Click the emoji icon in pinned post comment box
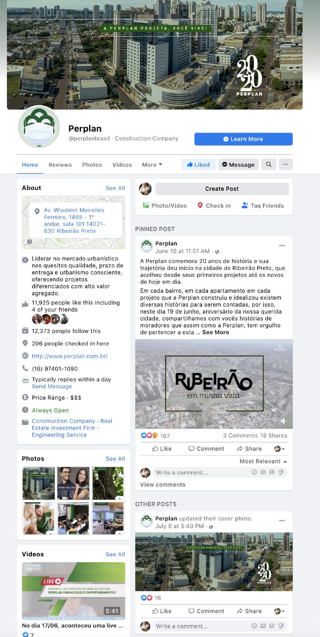320x637 pixels. [254, 472]
